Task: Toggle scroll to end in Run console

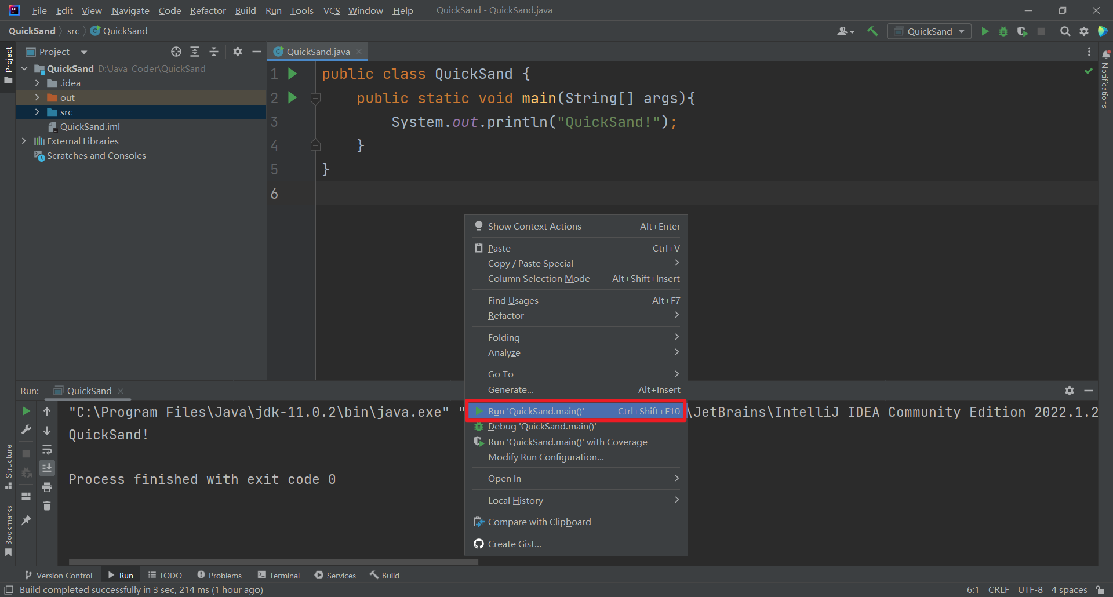Action: (47, 468)
